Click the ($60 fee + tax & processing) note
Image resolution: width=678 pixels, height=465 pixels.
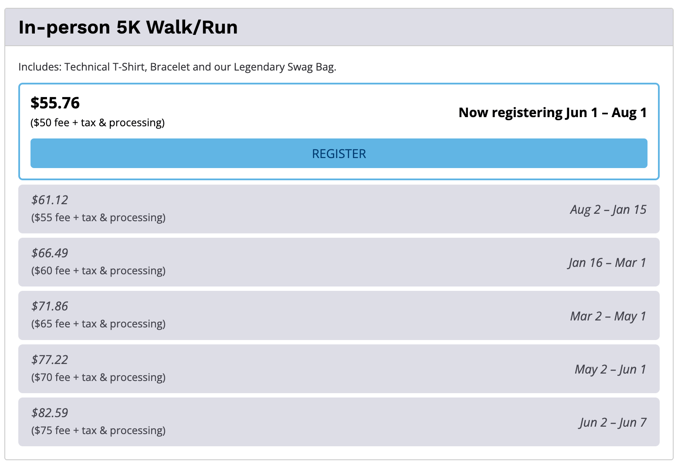98,271
